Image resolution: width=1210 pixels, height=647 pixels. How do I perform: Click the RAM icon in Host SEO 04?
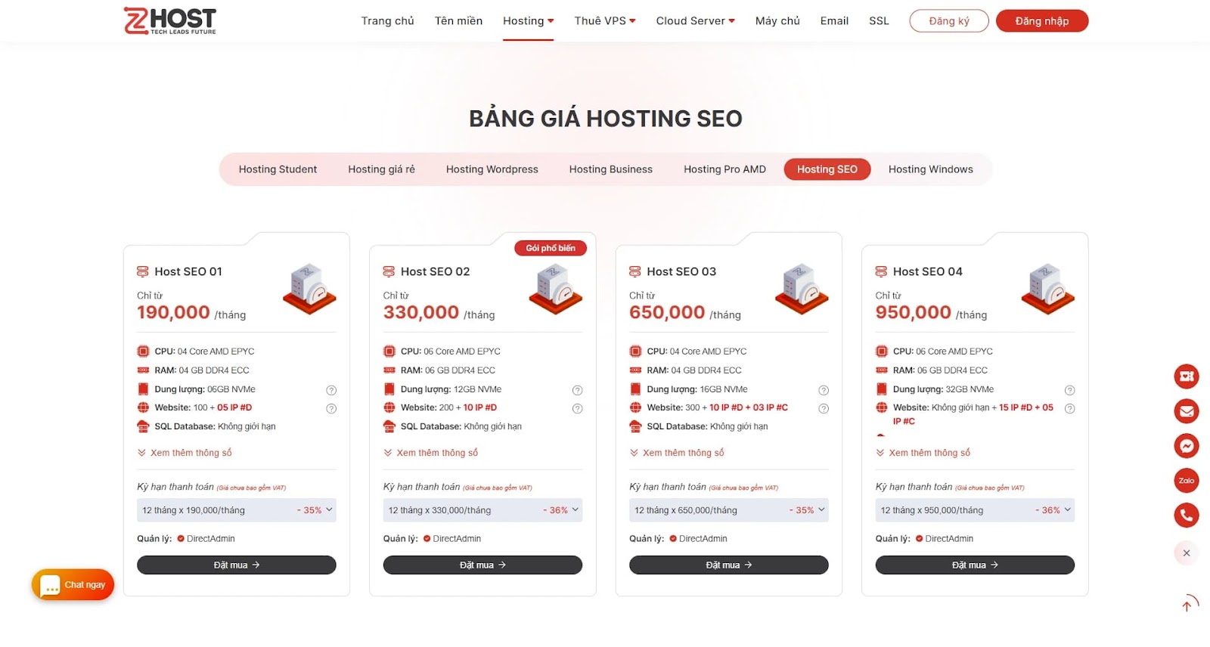[x=882, y=370]
